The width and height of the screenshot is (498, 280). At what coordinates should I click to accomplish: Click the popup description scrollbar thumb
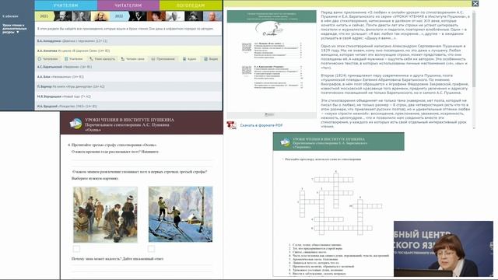point(474,51)
